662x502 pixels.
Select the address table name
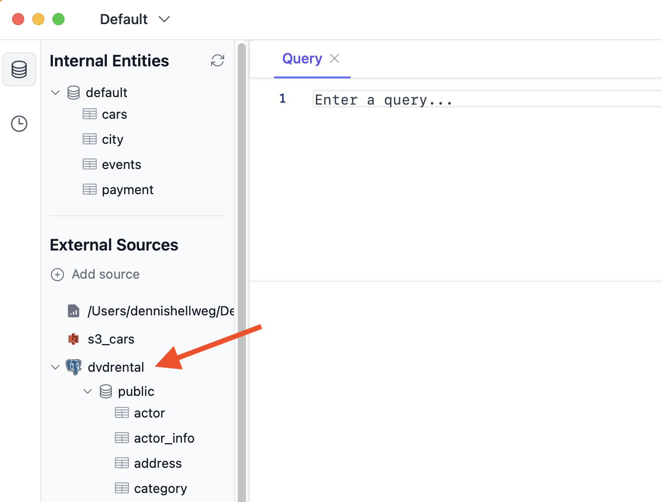point(158,464)
